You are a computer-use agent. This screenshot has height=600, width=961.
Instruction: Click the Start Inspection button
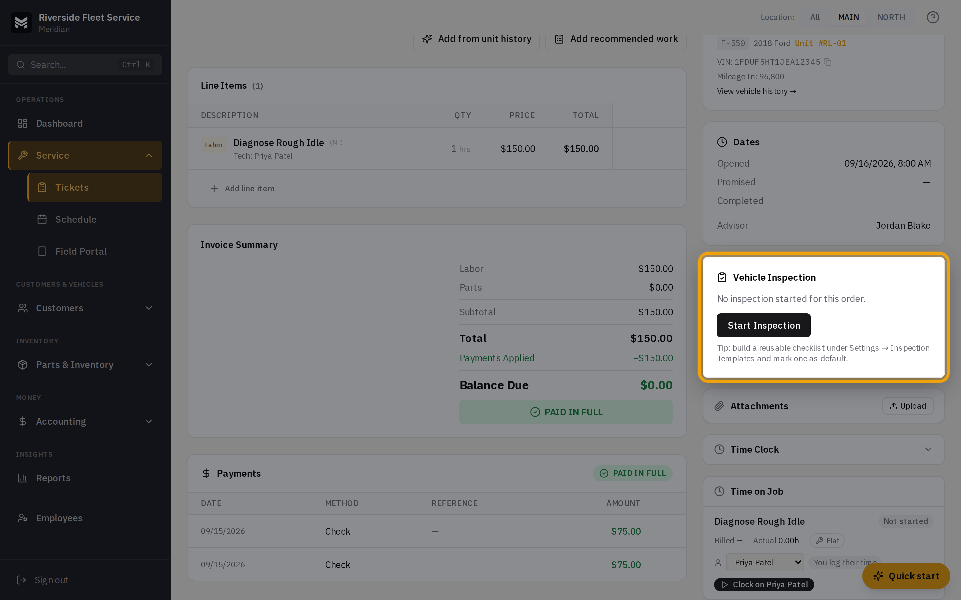(763, 325)
